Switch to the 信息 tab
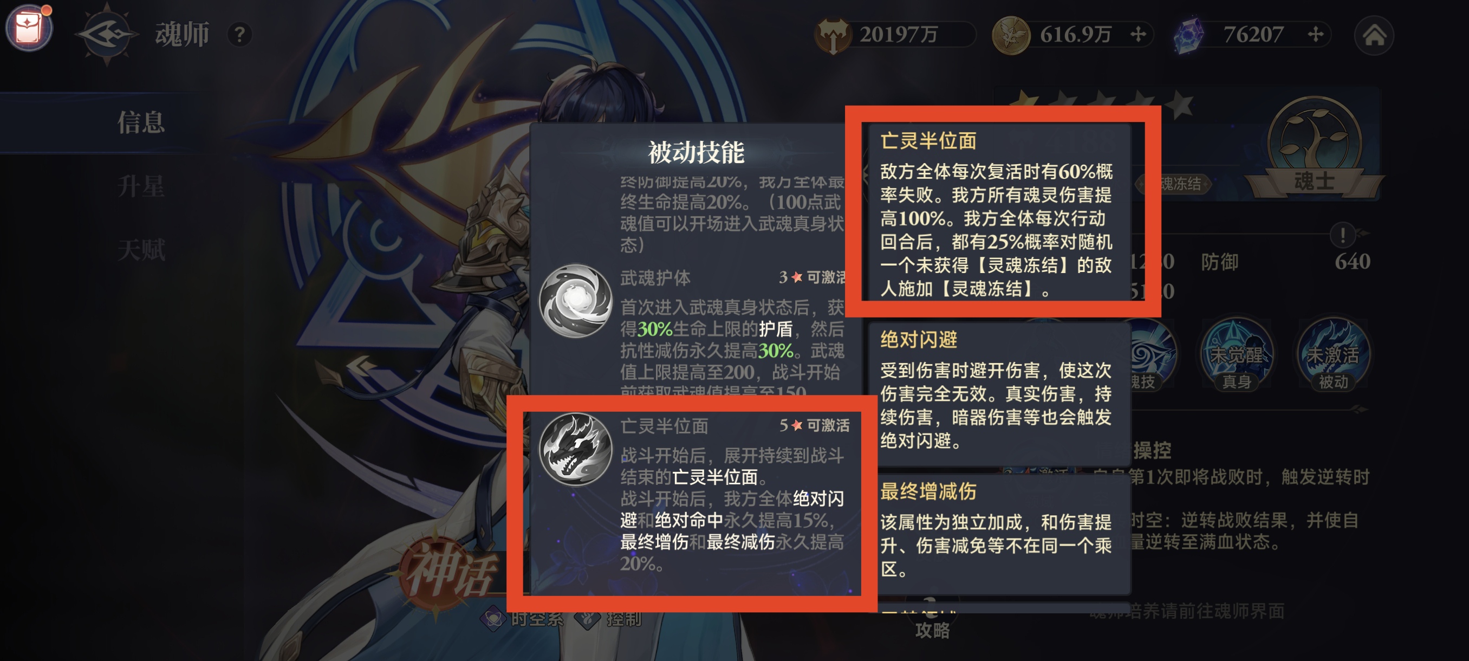The height and width of the screenshot is (661, 1469). (x=141, y=122)
